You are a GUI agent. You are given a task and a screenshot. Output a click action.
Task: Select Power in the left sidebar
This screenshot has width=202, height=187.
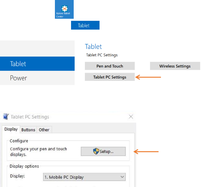(x=37, y=78)
